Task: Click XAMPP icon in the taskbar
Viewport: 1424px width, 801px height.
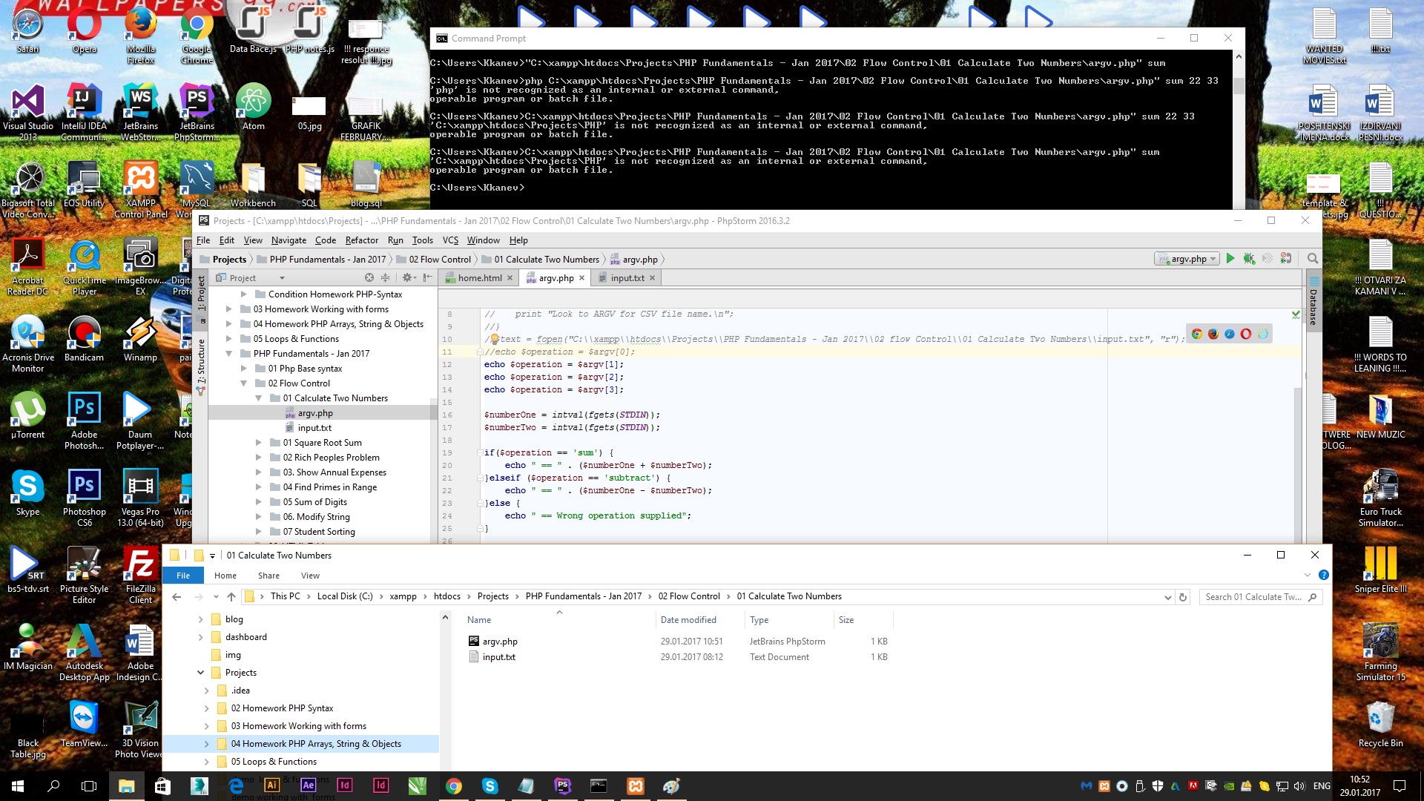Action: click(635, 785)
